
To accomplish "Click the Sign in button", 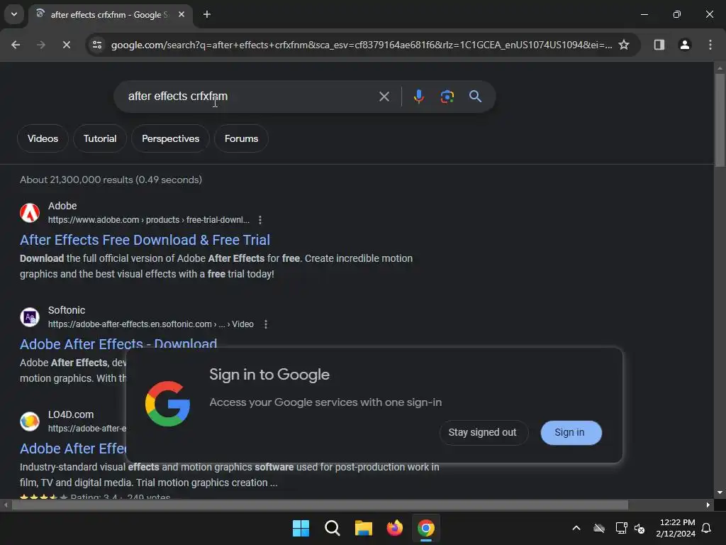I will [571, 432].
